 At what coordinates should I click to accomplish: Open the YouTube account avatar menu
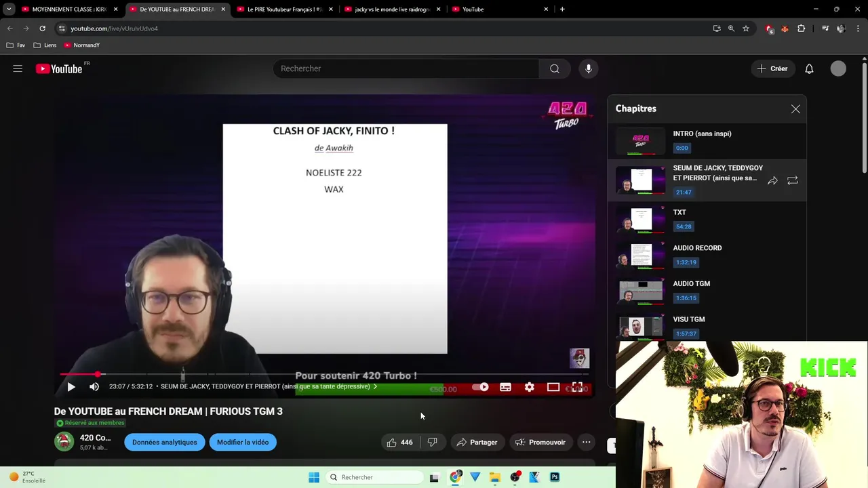[838, 68]
